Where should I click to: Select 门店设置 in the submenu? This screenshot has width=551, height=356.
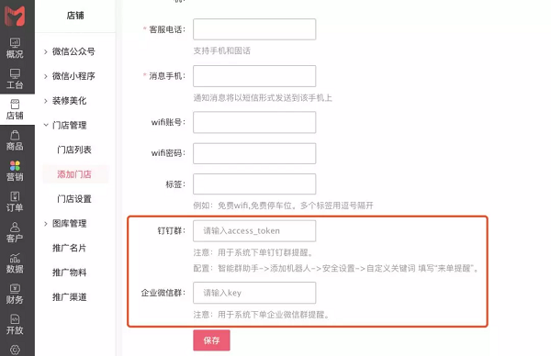point(74,199)
